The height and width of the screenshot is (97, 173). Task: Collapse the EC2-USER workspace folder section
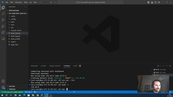[17, 13]
